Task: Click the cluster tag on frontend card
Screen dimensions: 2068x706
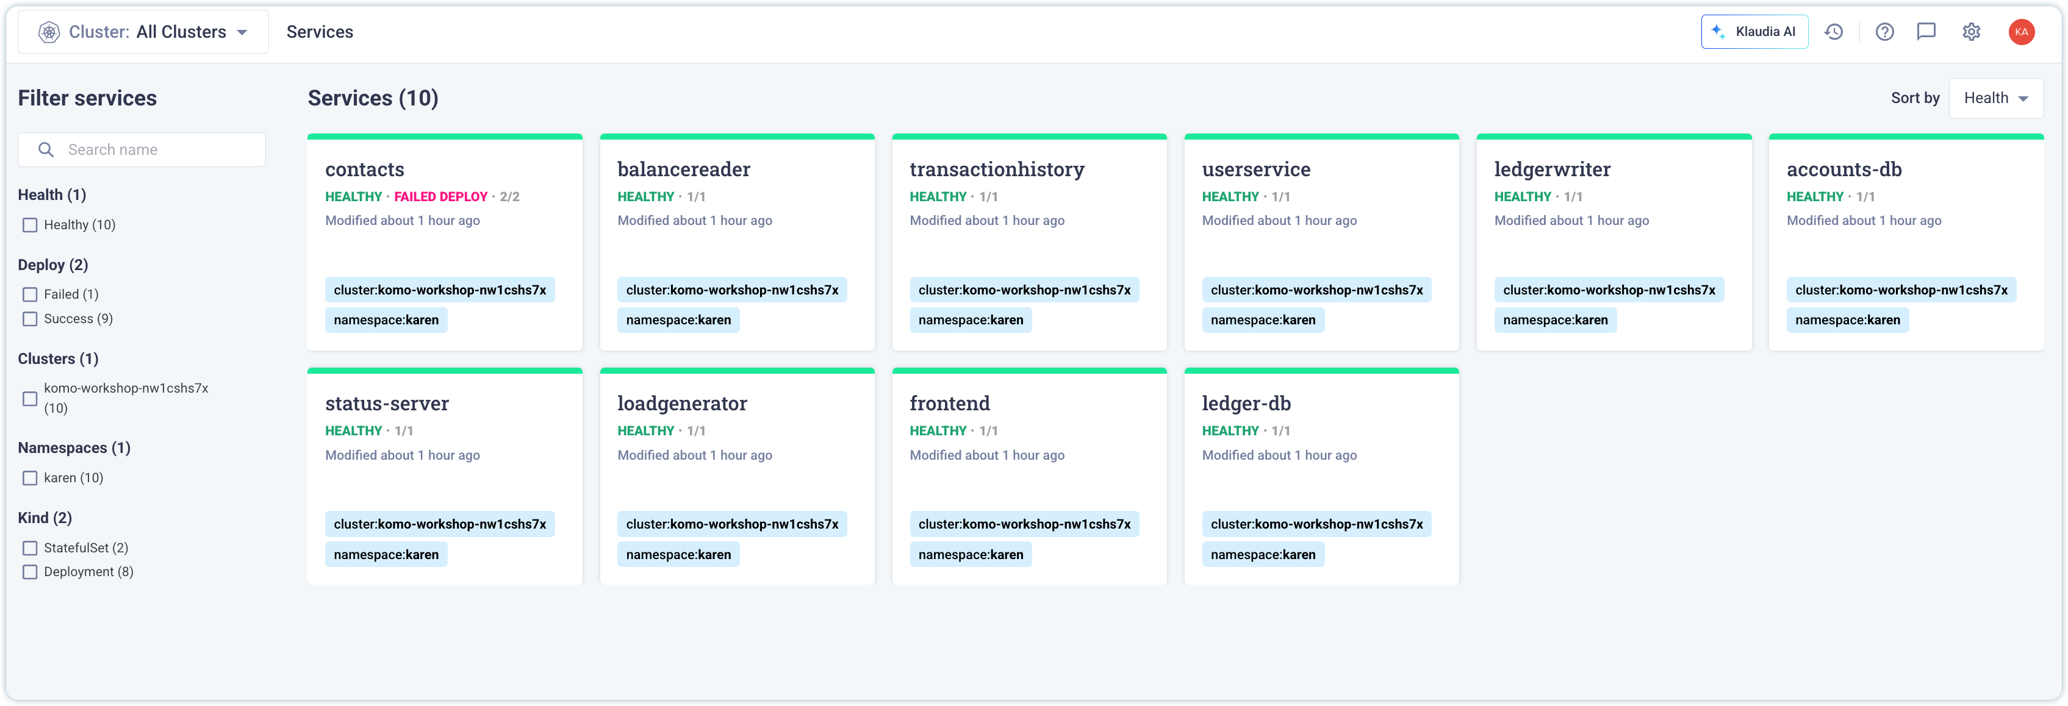Action: pos(1024,525)
